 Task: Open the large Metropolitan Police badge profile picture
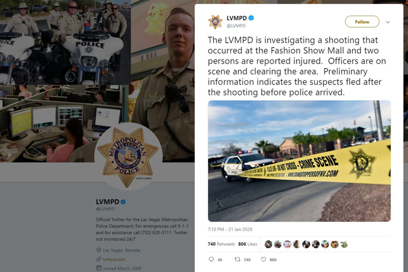point(128,157)
